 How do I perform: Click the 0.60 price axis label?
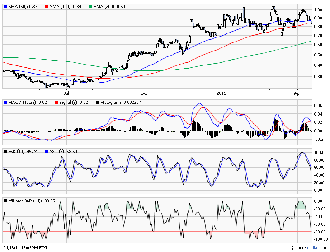tap(318, 45)
